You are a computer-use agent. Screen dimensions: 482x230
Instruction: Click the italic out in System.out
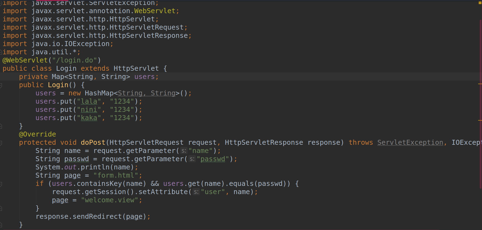[70, 167]
